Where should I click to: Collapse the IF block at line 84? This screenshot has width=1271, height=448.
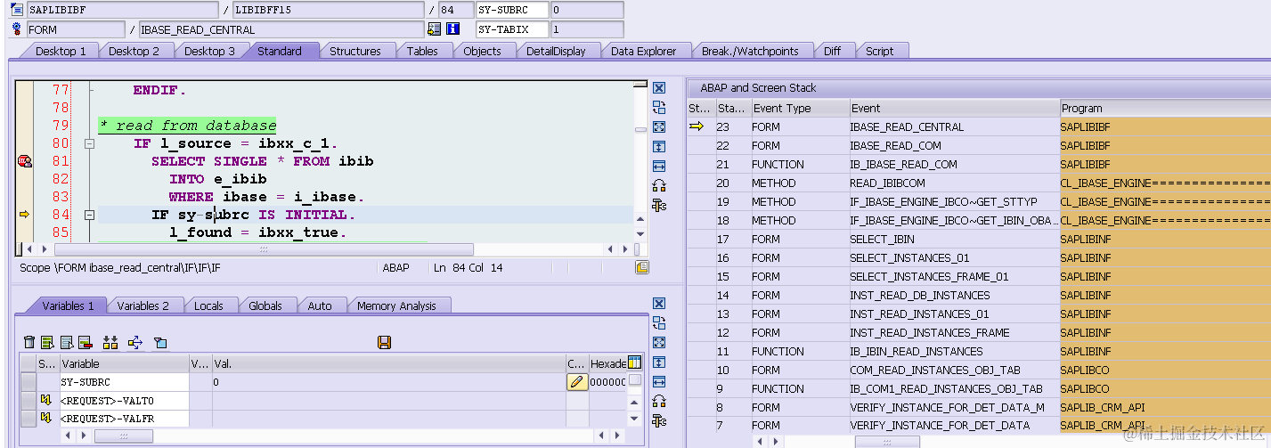pos(89,215)
